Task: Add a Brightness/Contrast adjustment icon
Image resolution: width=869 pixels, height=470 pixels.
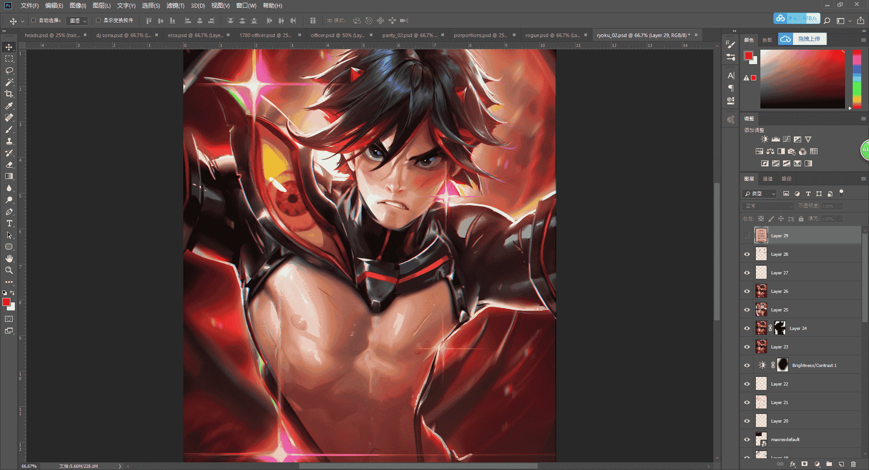Action: click(764, 139)
